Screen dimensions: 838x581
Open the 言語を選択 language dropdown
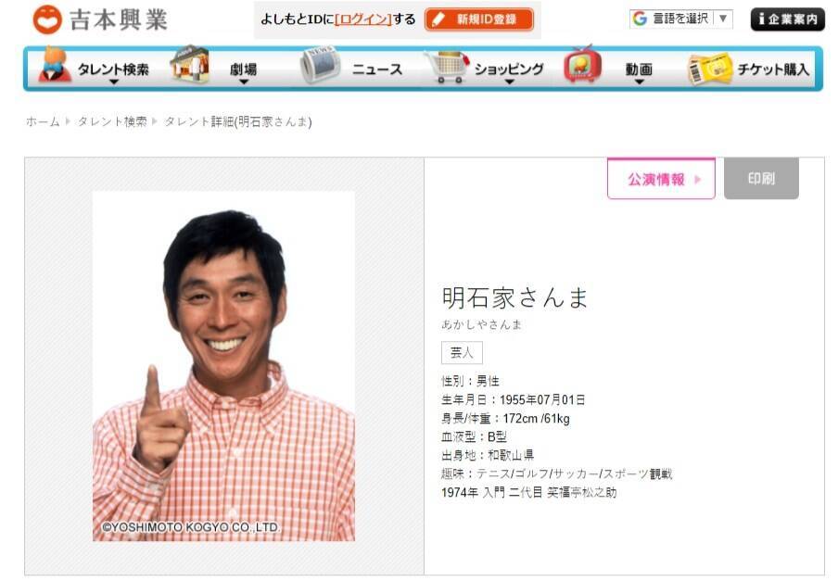(x=680, y=19)
